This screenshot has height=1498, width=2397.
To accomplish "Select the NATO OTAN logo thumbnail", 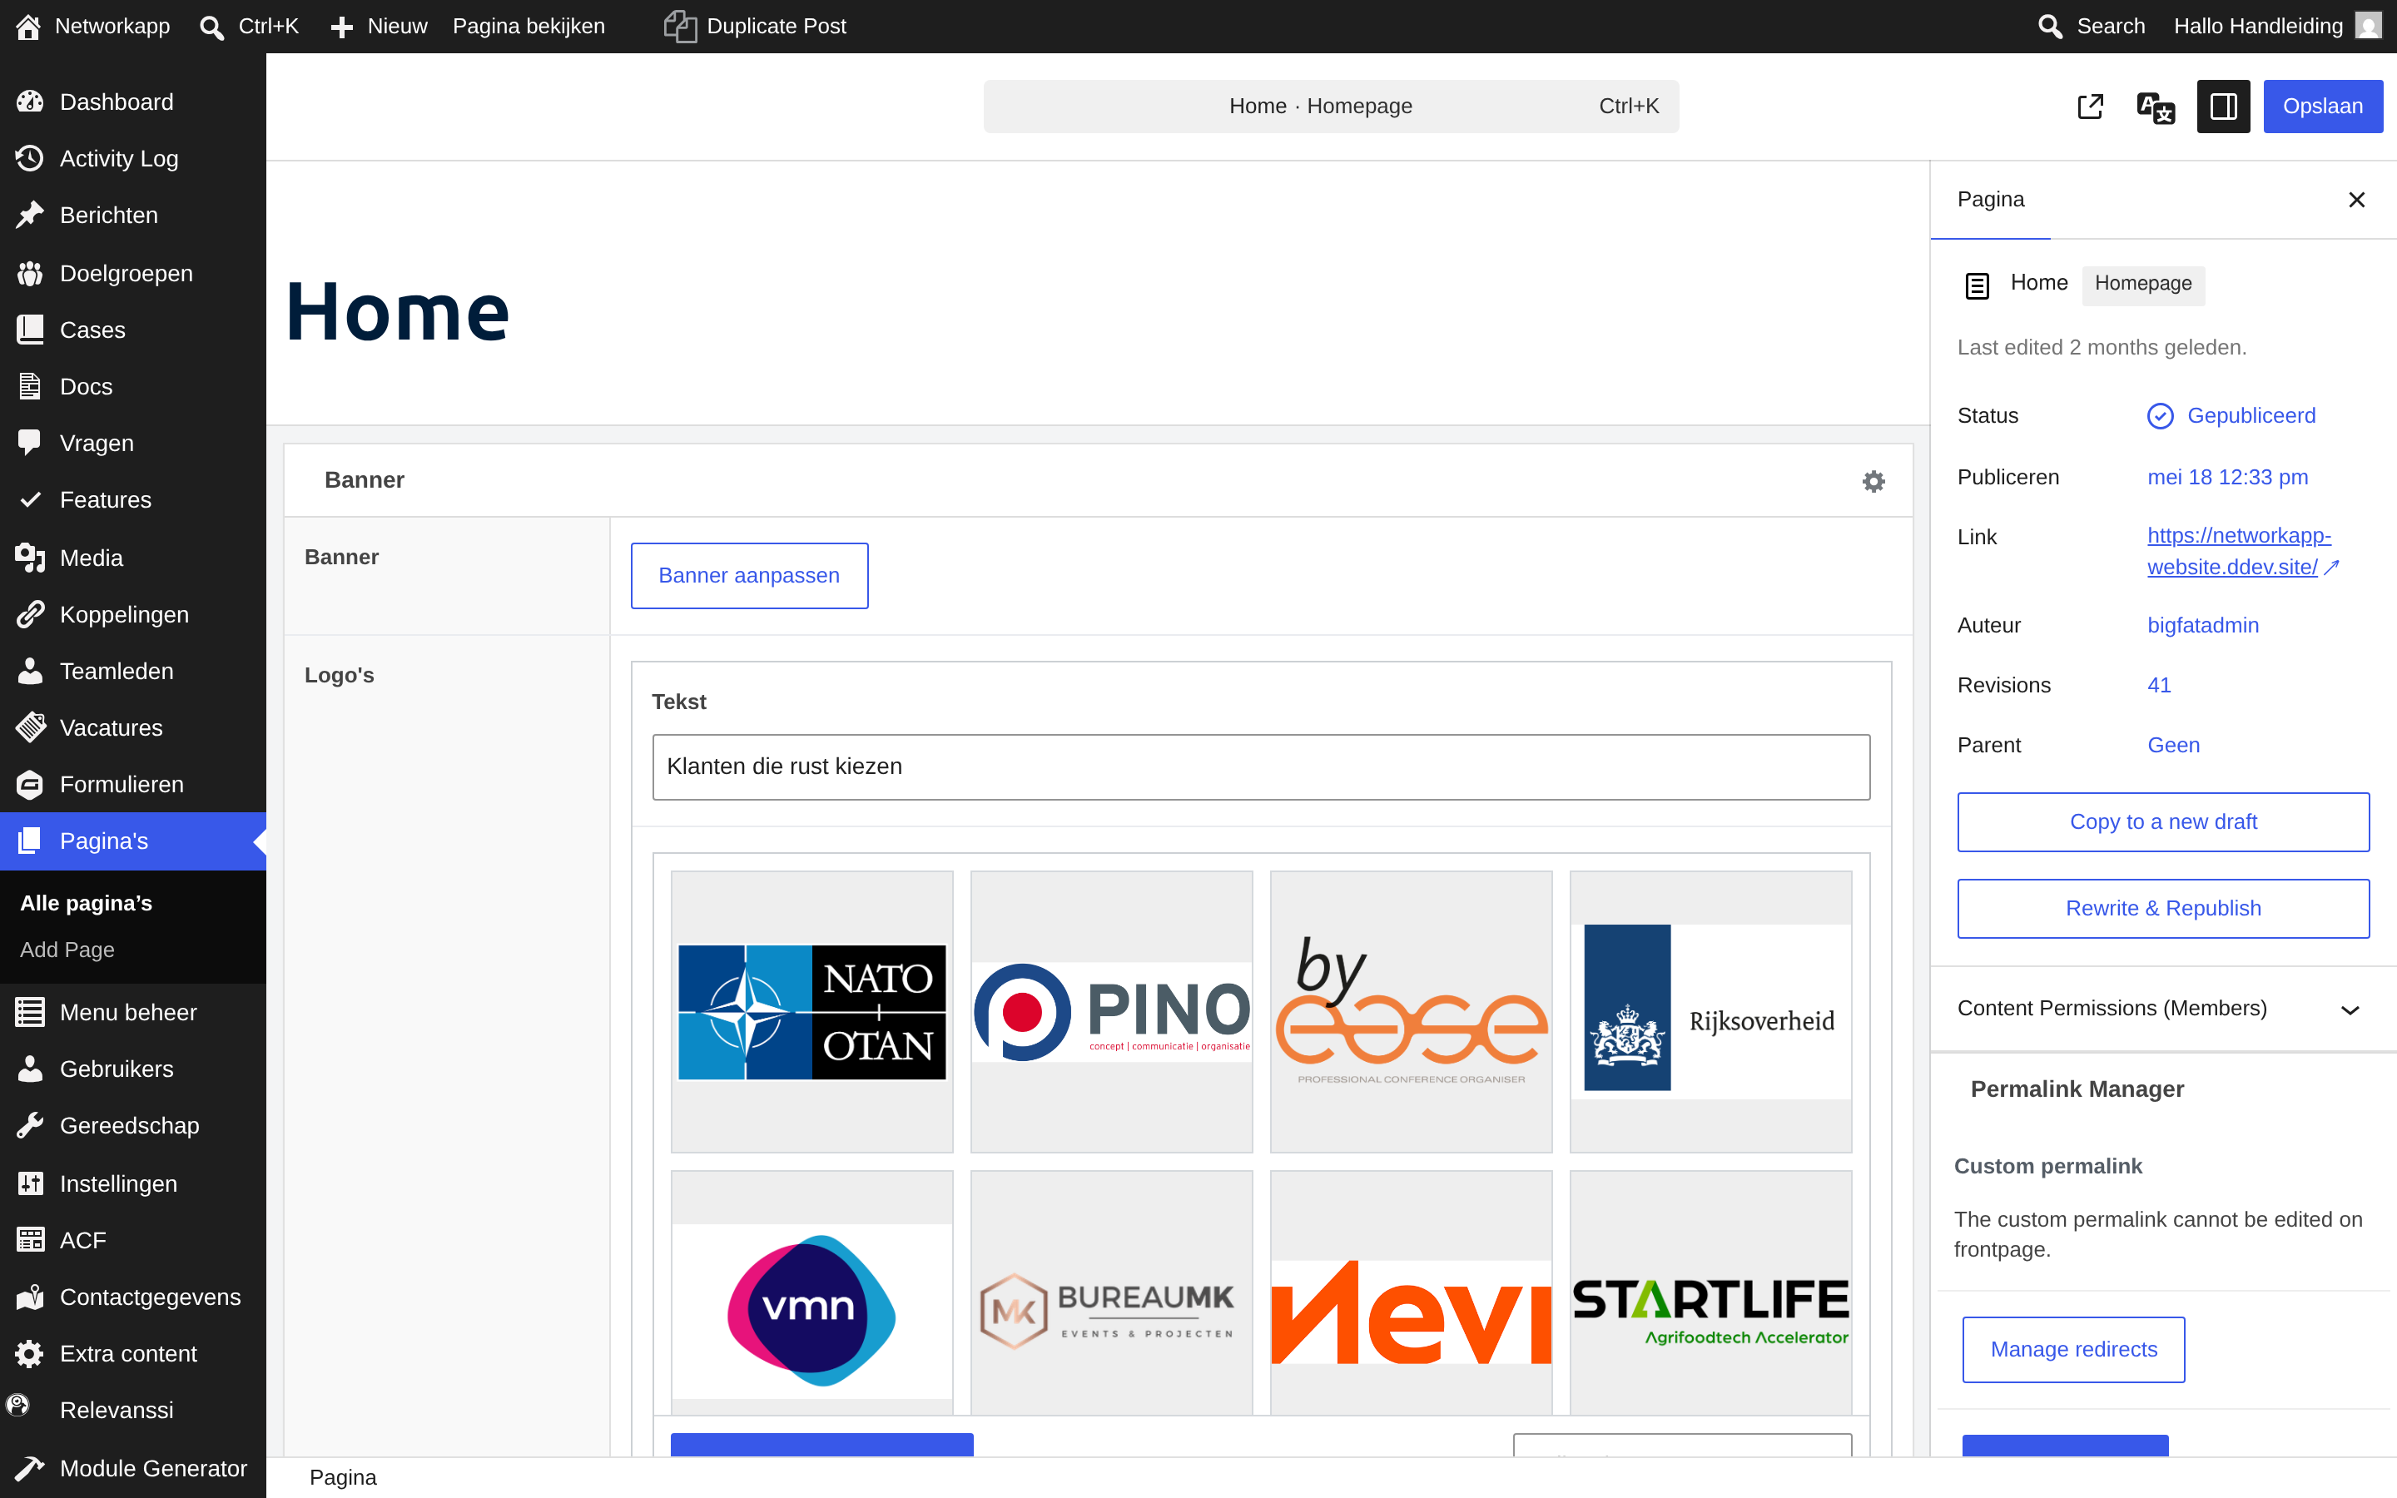I will (x=811, y=1011).
